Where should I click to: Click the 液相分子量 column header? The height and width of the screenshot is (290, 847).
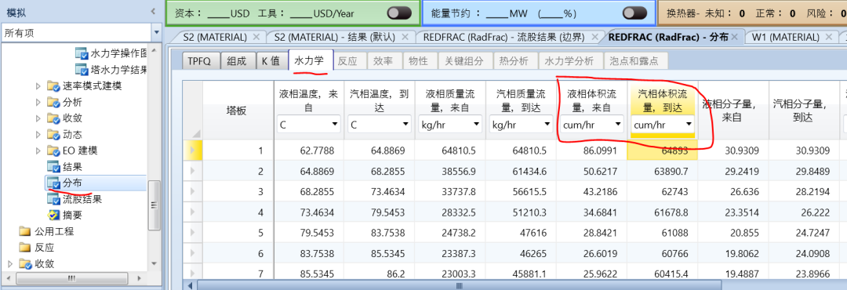[x=733, y=111]
